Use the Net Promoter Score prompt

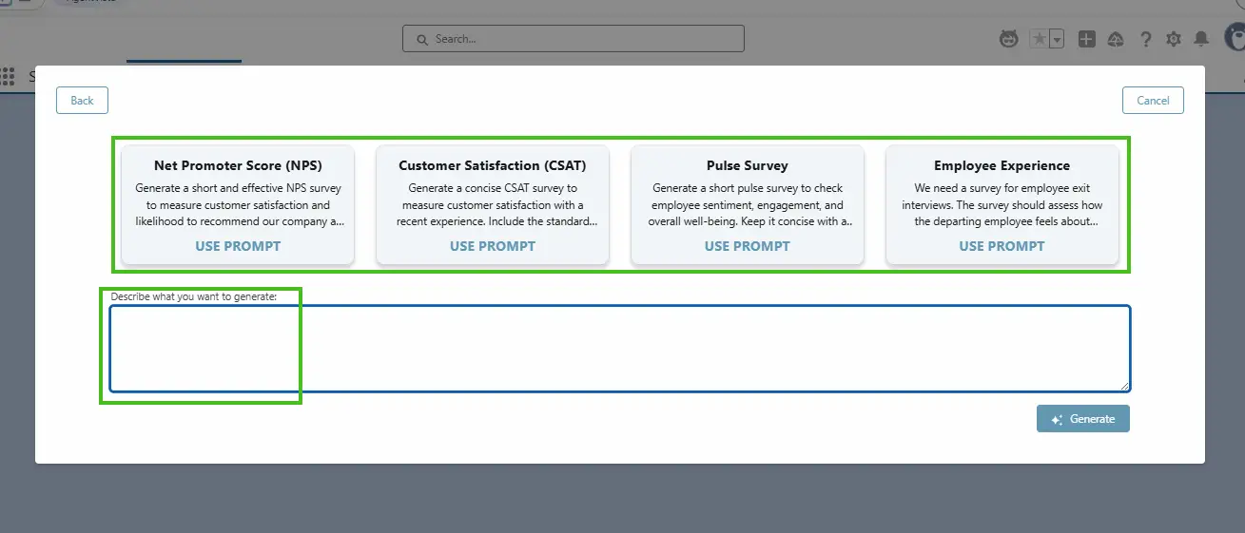coord(238,246)
